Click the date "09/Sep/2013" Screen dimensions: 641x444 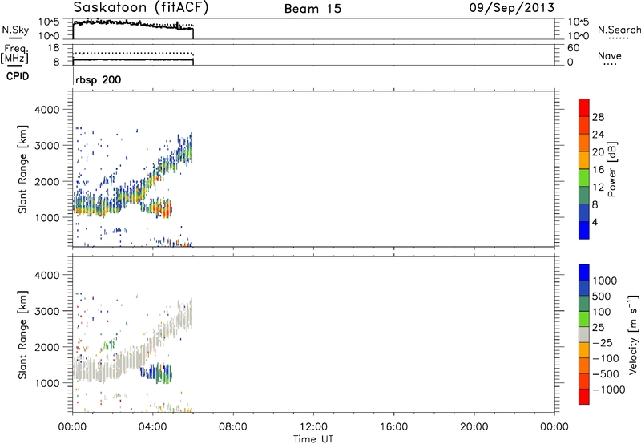pyautogui.click(x=511, y=8)
